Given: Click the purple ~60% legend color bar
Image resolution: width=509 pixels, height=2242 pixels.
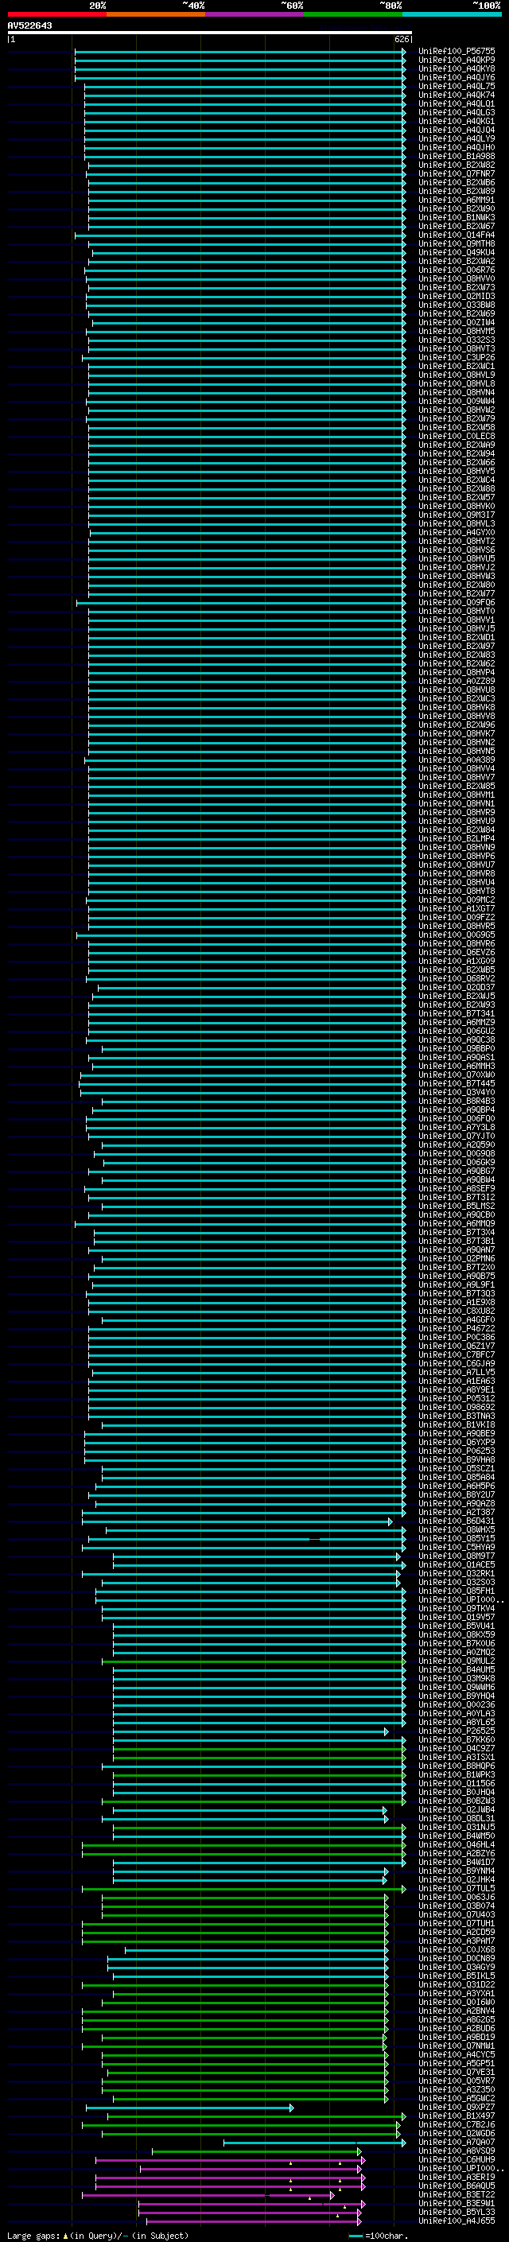Looking at the screenshot, I should [255, 15].
